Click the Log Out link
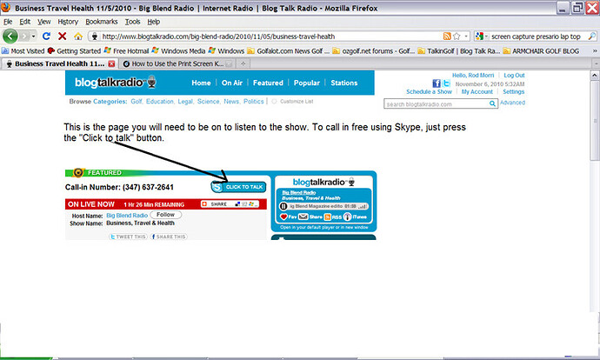Image resolution: width=600 pixels, height=360 pixels. (x=514, y=76)
